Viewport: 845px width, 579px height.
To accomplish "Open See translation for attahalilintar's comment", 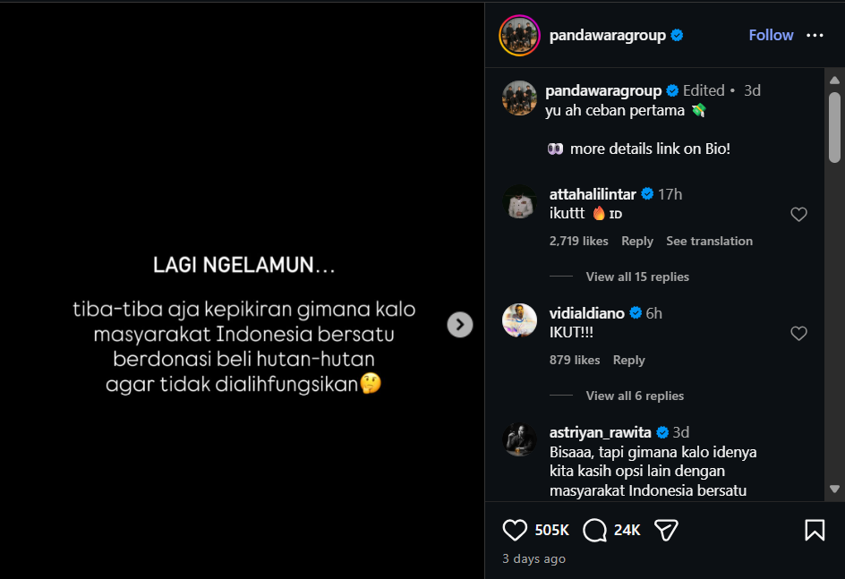I will (709, 241).
